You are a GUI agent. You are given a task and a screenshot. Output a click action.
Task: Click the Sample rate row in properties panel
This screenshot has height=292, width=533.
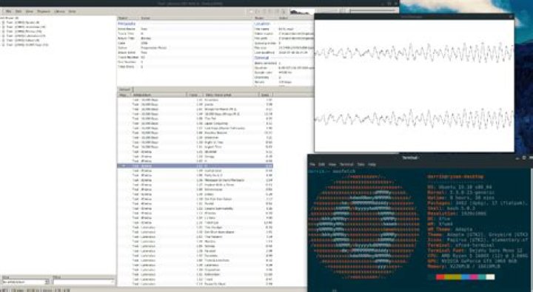(284, 72)
